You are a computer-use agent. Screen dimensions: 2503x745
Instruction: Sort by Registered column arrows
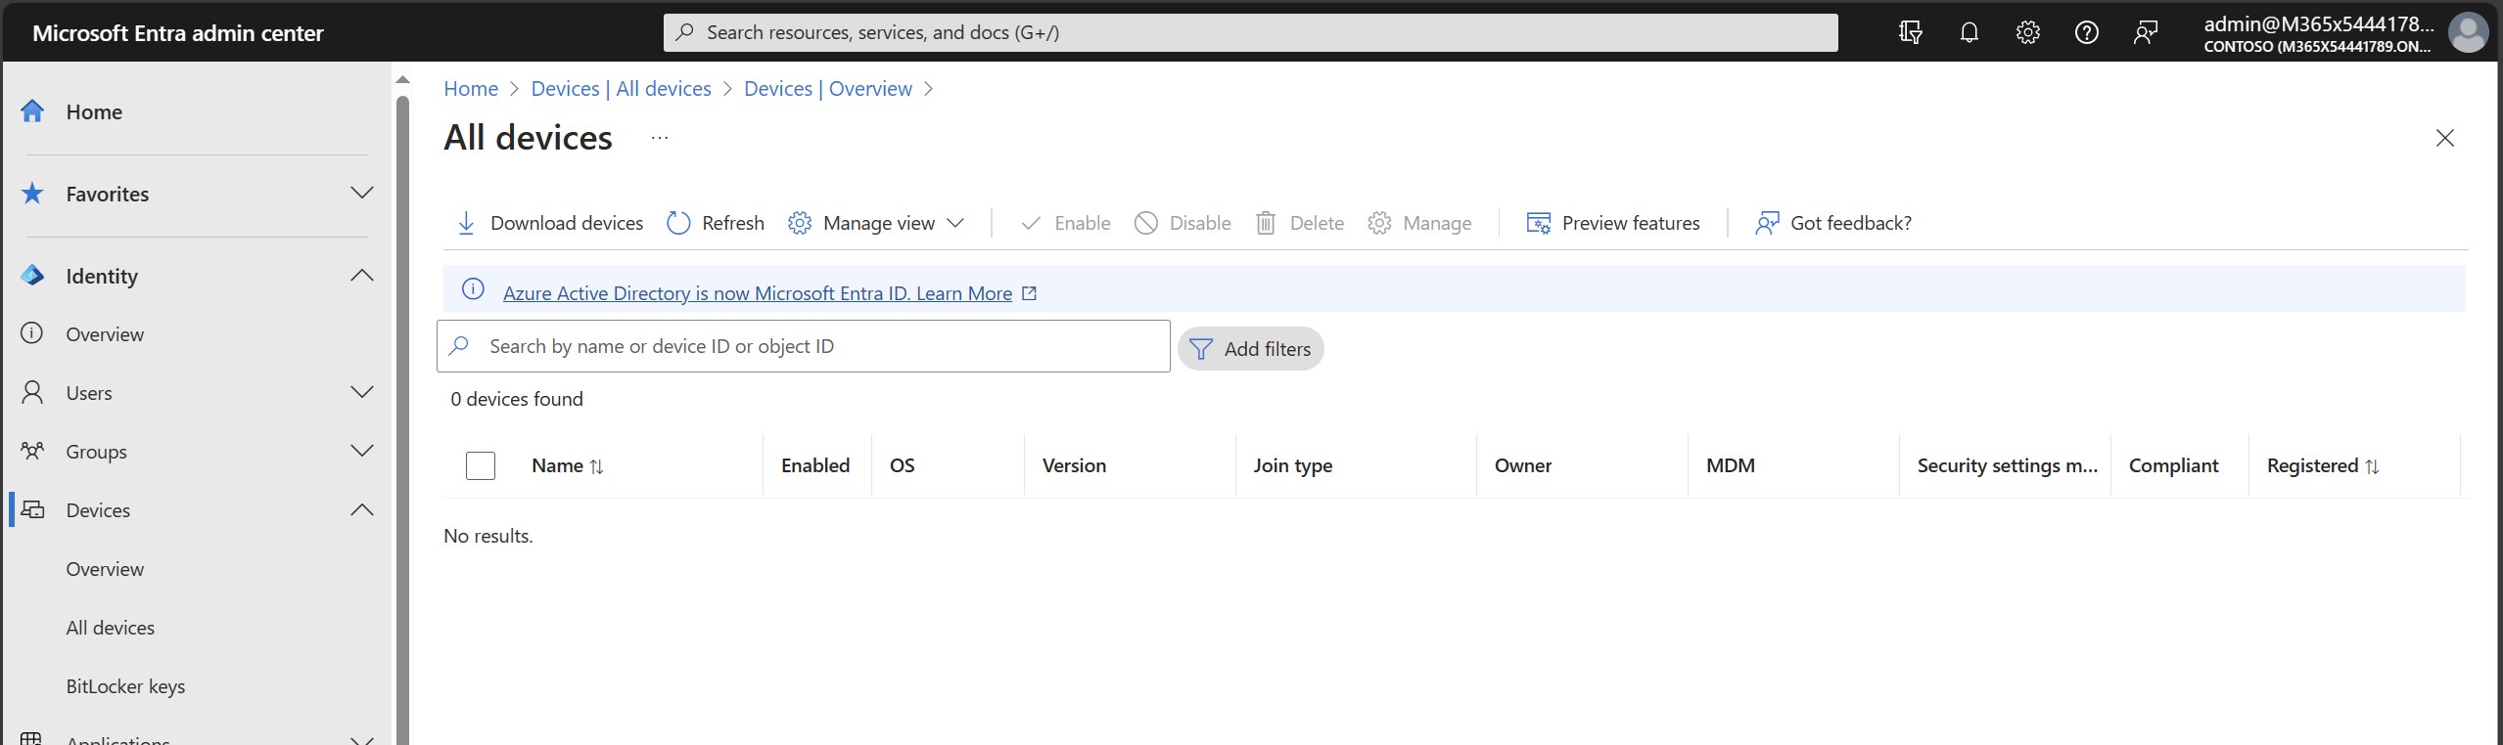[x=2372, y=466]
